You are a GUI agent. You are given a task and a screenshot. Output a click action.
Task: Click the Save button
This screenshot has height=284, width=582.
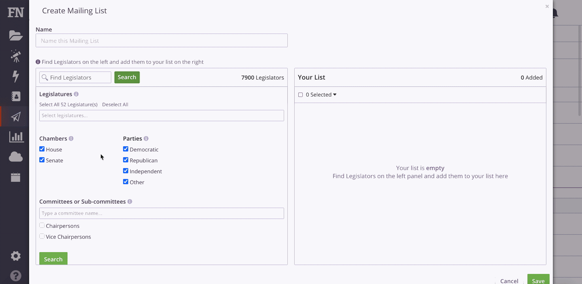[x=538, y=280]
